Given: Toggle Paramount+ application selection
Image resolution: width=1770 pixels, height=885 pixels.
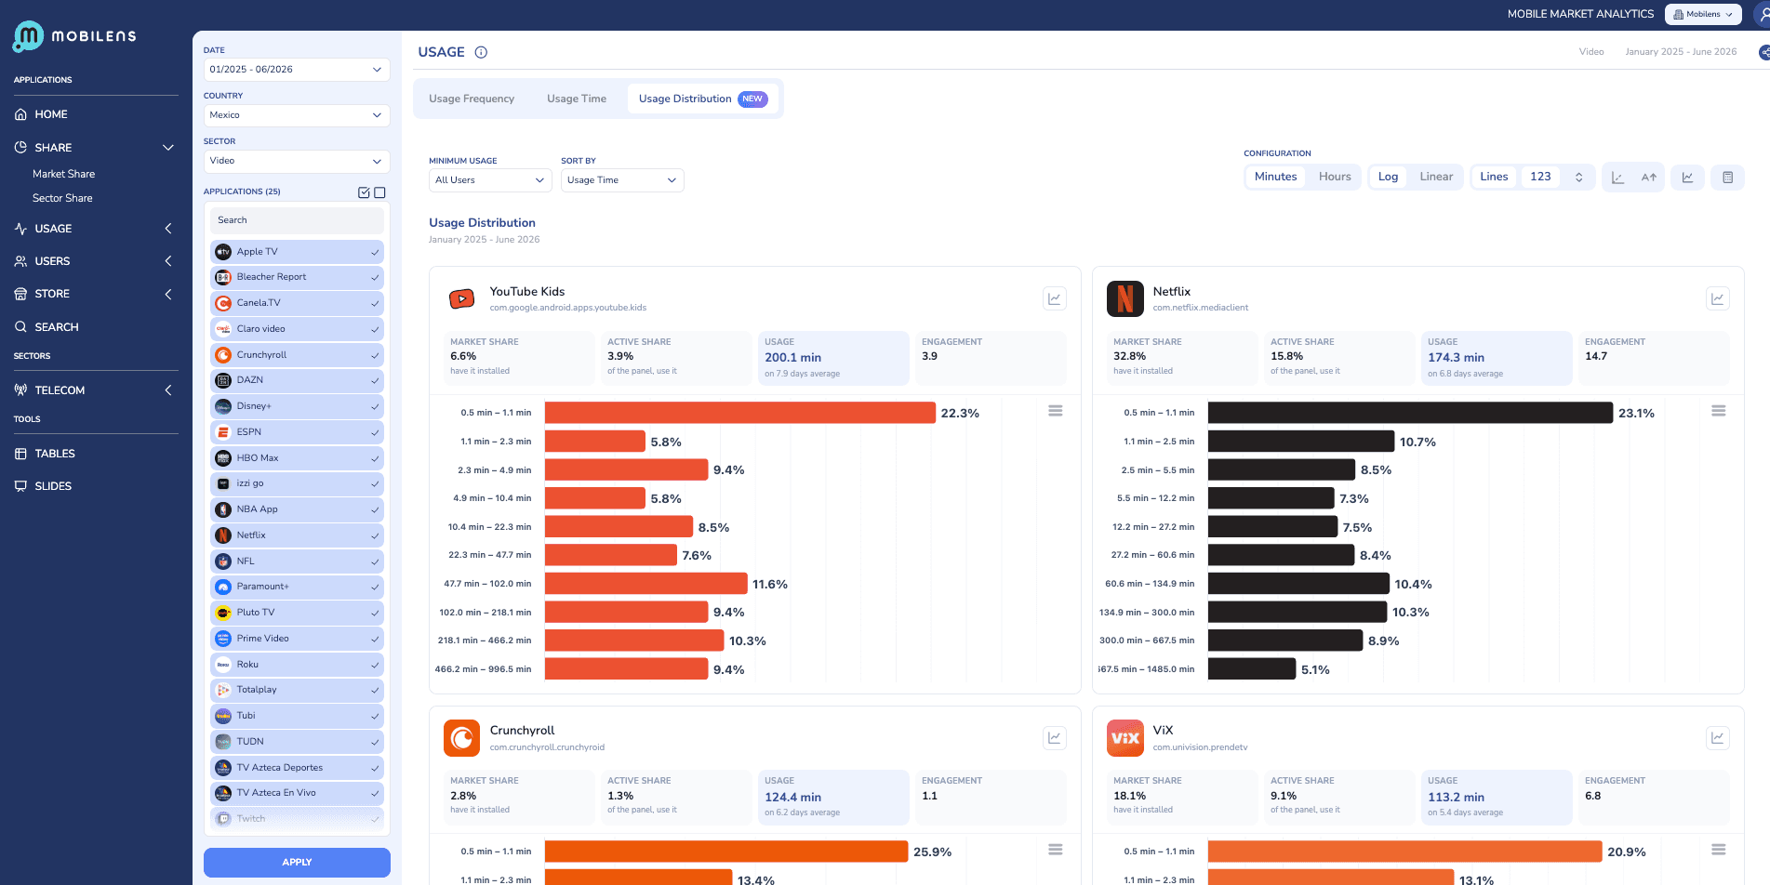Looking at the screenshot, I should pyautogui.click(x=297, y=587).
